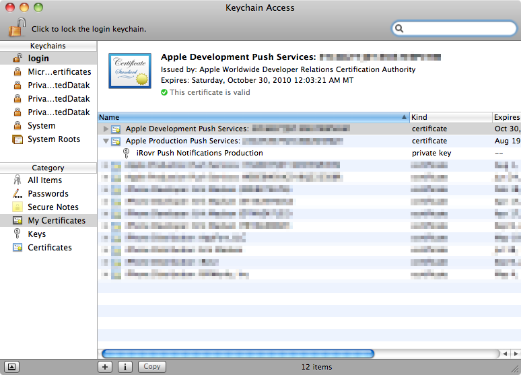Select Apple Development Push Services row

pyautogui.click(x=310, y=129)
